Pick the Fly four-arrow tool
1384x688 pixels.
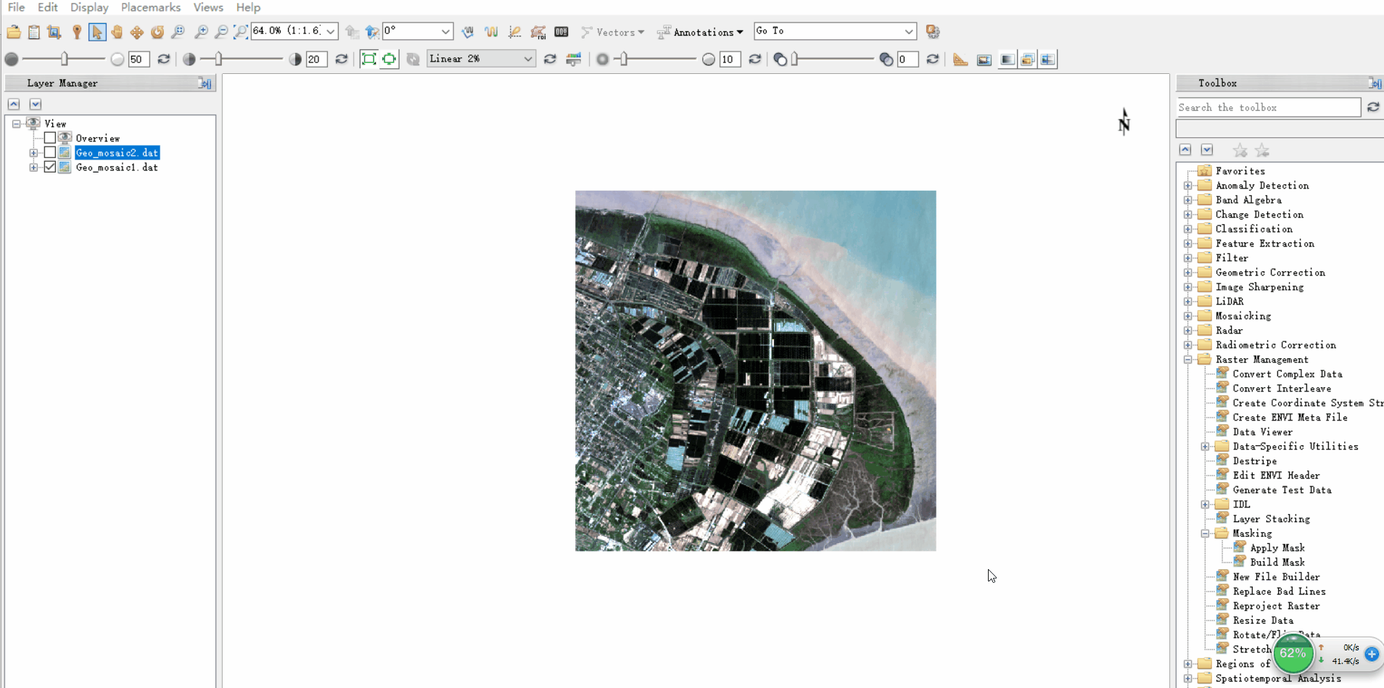137,32
